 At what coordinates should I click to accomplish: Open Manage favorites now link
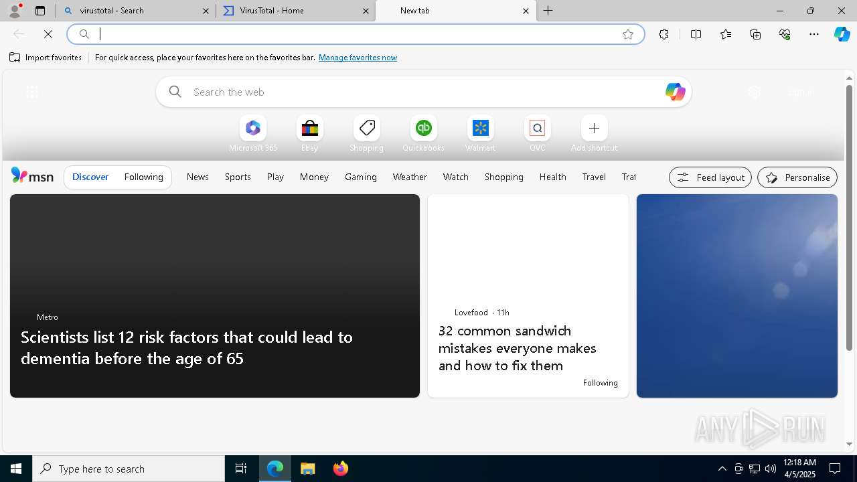358,58
